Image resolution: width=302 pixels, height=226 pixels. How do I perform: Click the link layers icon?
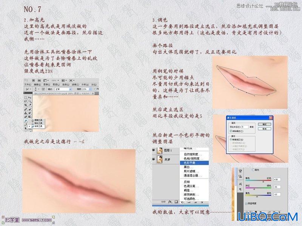[163, 202]
